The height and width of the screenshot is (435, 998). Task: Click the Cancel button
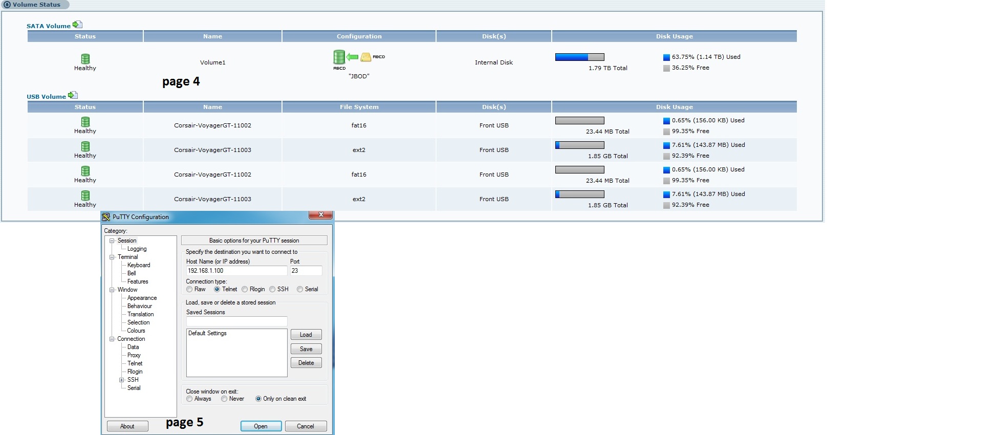pos(306,426)
